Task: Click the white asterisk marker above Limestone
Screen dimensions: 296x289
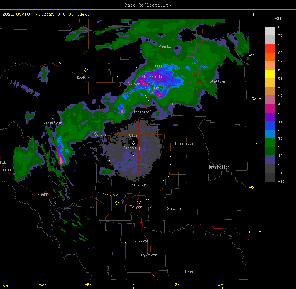Action: (x=53, y=119)
